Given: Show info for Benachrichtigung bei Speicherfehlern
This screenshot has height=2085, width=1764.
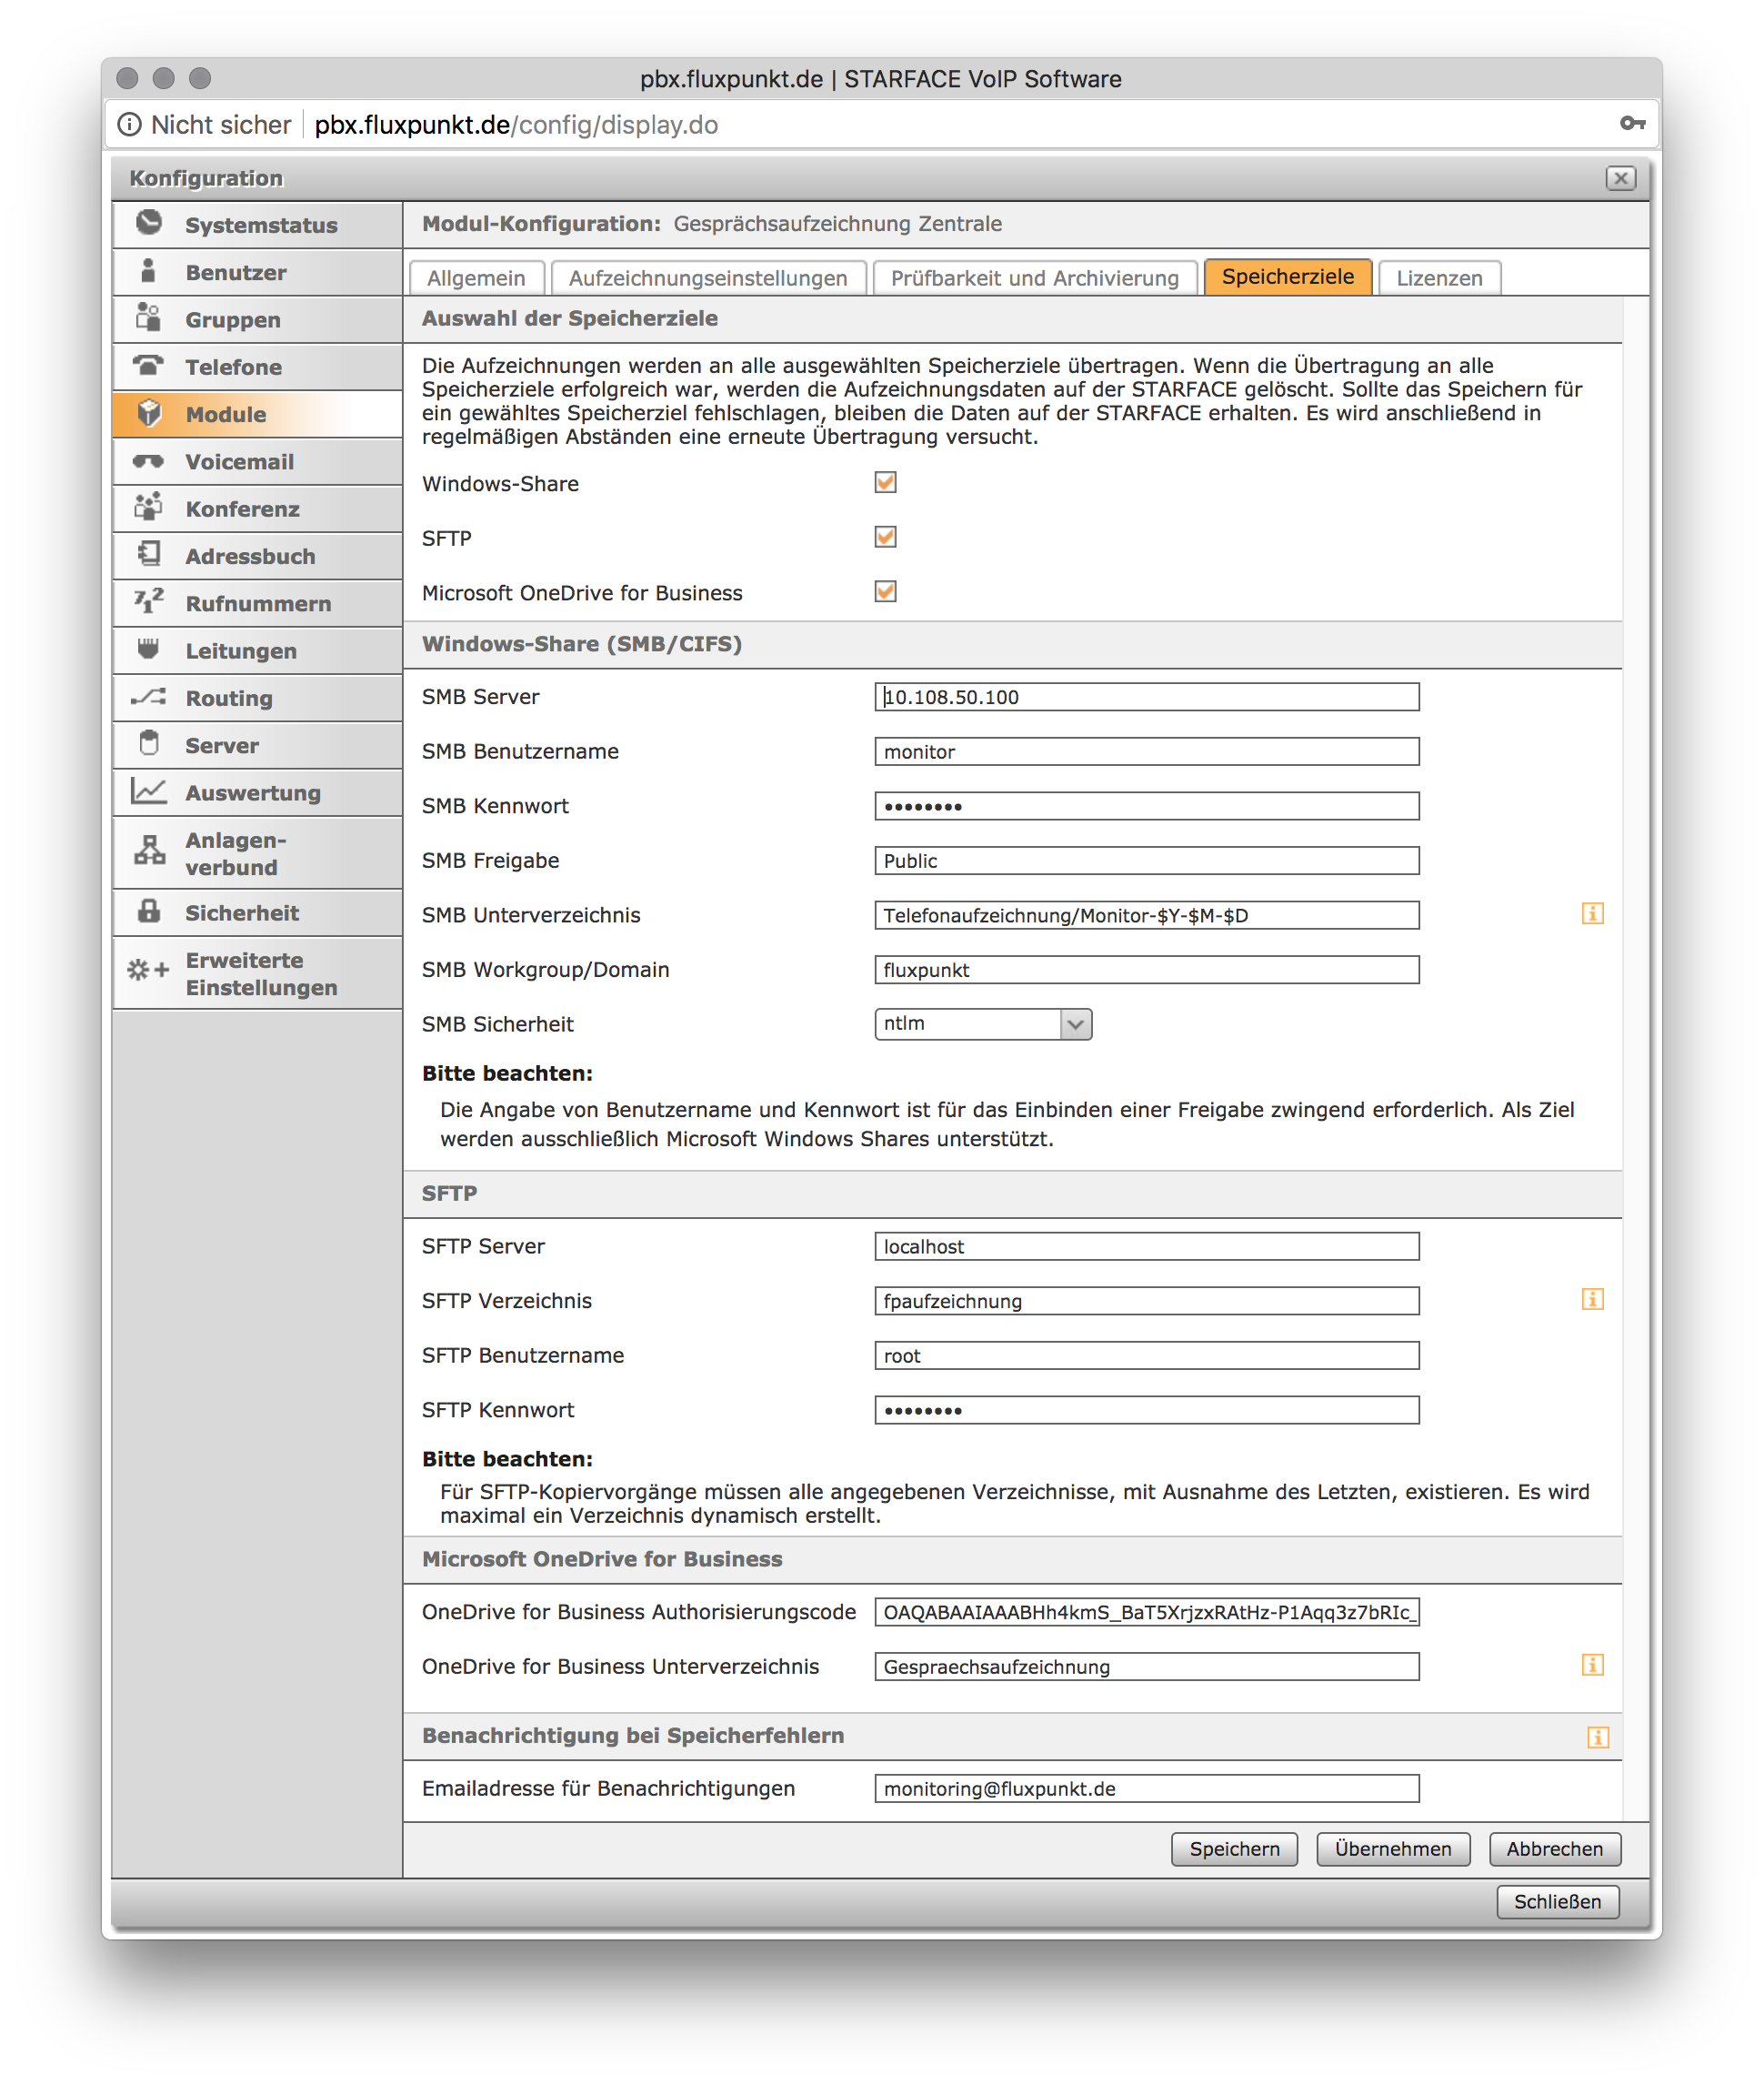Looking at the screenshot, I should pyautogui.click(x=1598, y=1737).
